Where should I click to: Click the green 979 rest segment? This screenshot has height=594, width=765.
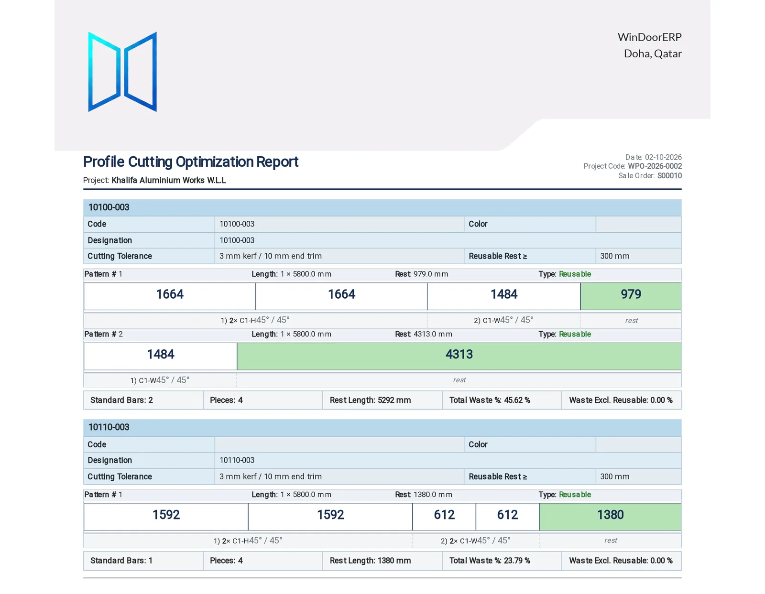pyautogui.click(x=631, y=296)
